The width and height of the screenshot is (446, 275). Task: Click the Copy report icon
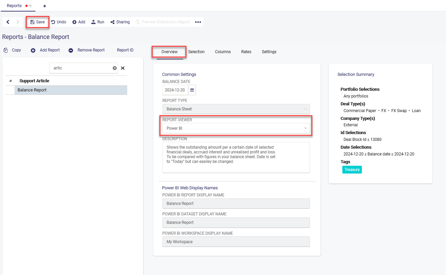click(6, 50)
